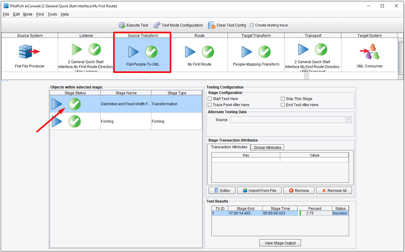Click green checkmark in the Forking row
This screenshot has width=405, height=252.
(75, 121)
